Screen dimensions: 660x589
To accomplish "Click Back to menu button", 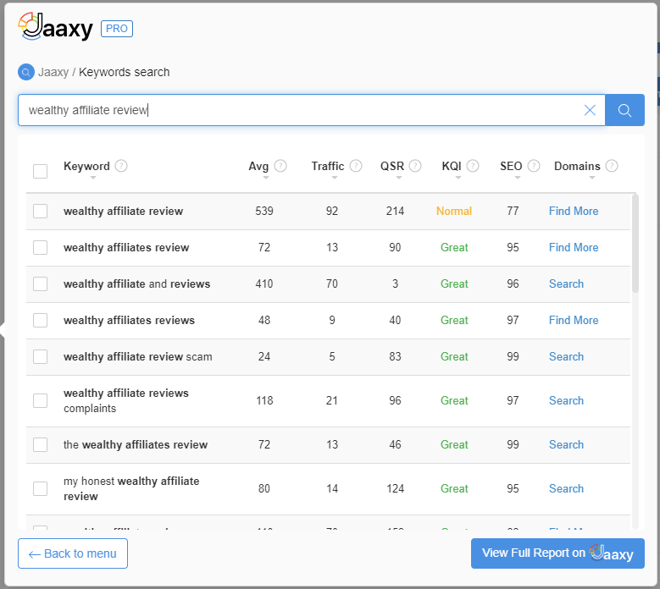I will (x=73, y=553).
